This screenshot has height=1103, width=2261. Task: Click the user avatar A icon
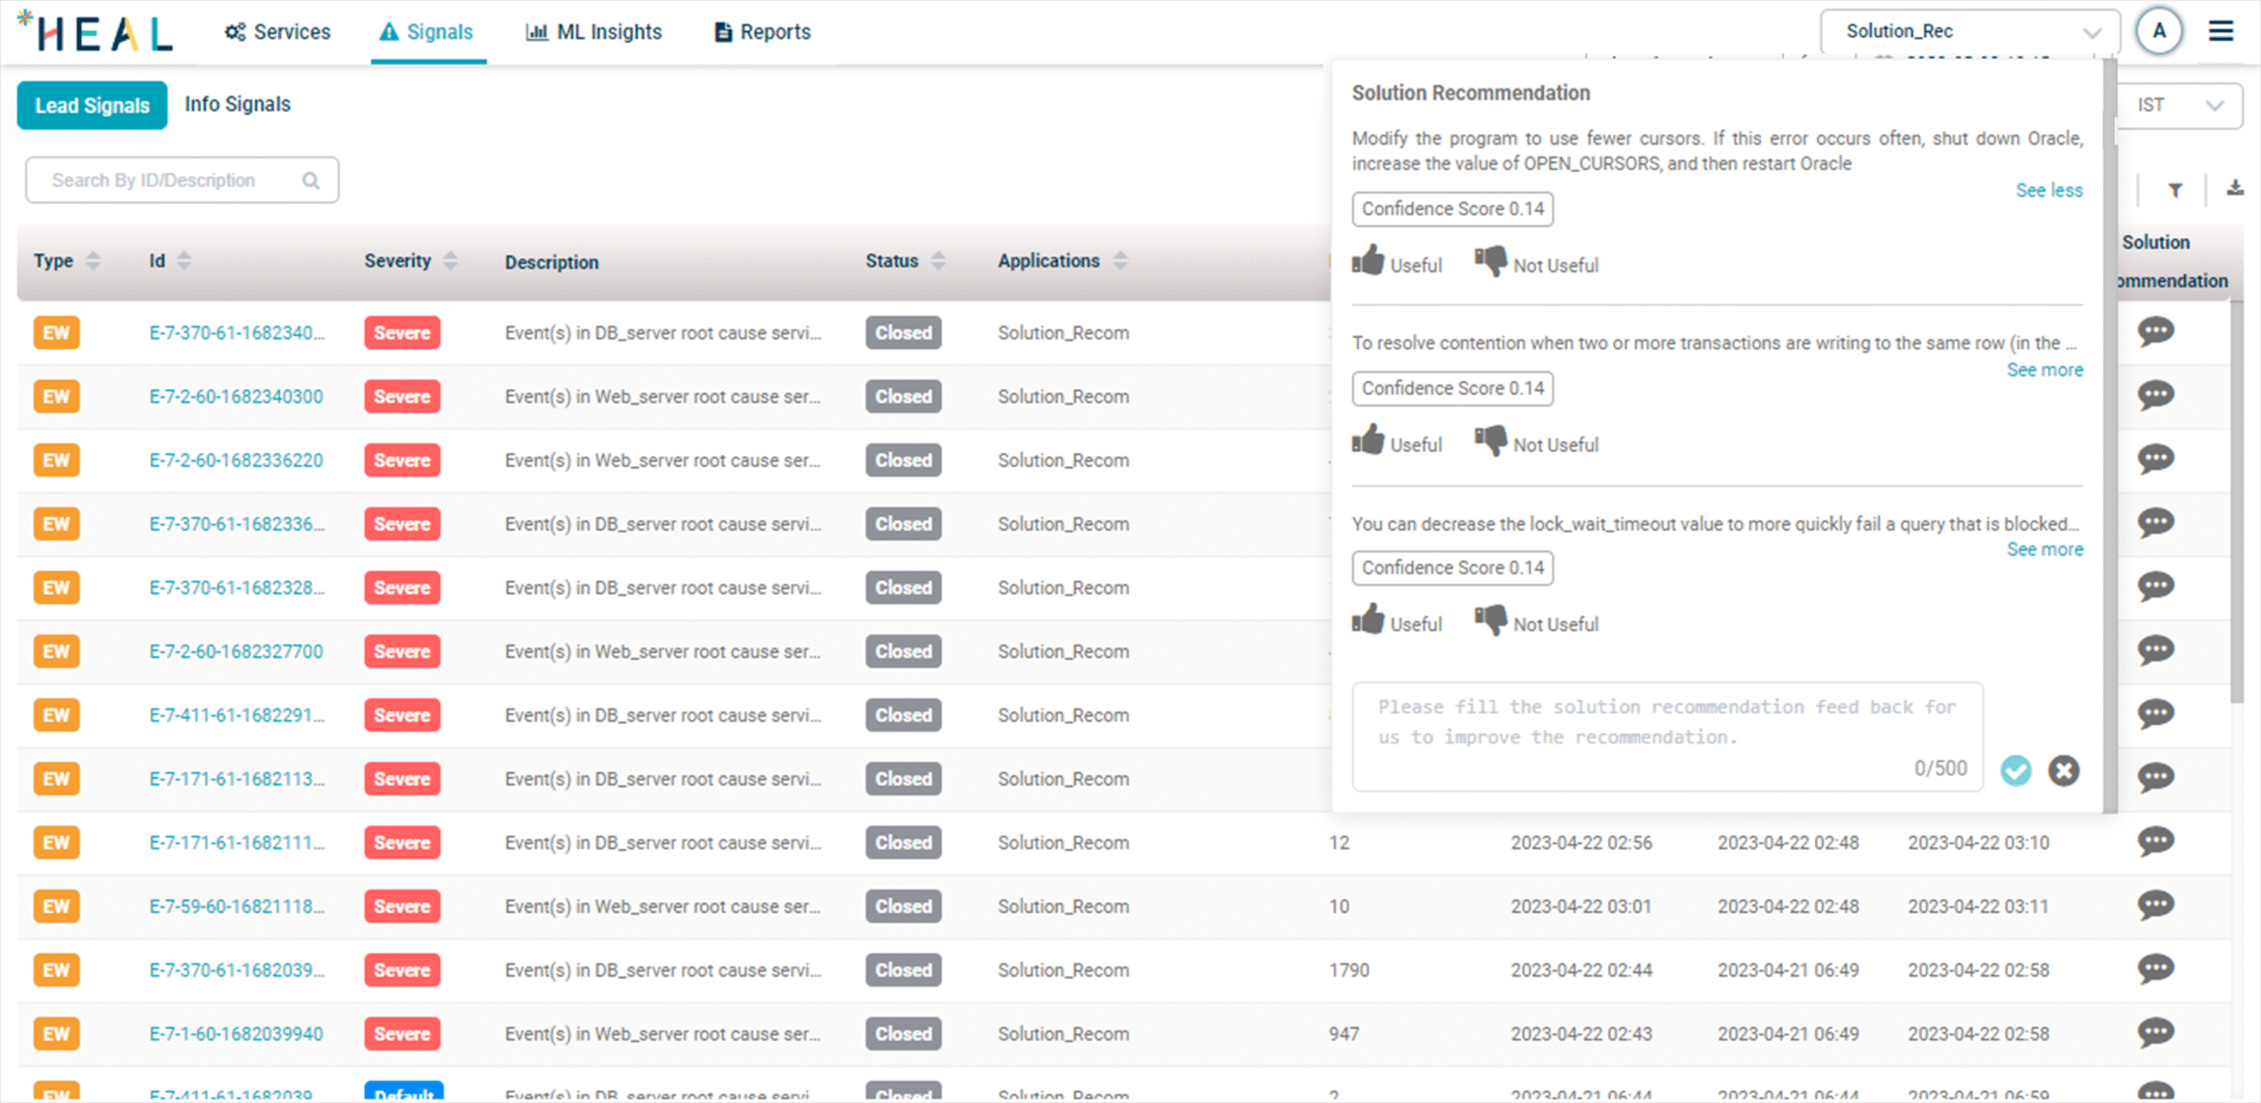coord(2159,32)
